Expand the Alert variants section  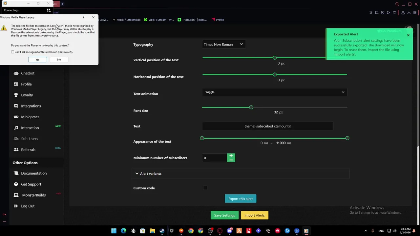click(240, 173)
